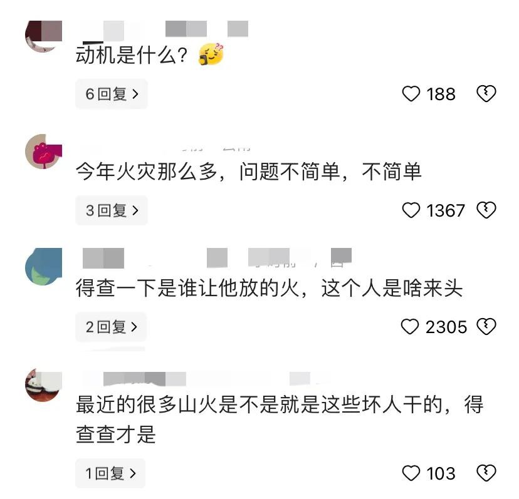Dislike the "动机是什么" comment with broken heart
The height and width of the screenshot is (499, 519).
[x=486, y=94]
